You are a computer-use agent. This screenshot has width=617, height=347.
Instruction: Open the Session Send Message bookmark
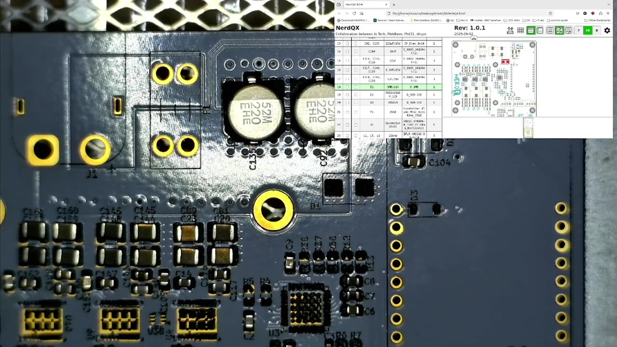[389, 20]
